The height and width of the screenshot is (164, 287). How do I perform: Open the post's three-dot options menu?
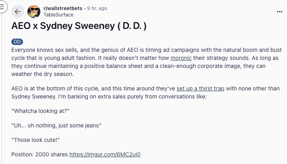click(280, 12)
